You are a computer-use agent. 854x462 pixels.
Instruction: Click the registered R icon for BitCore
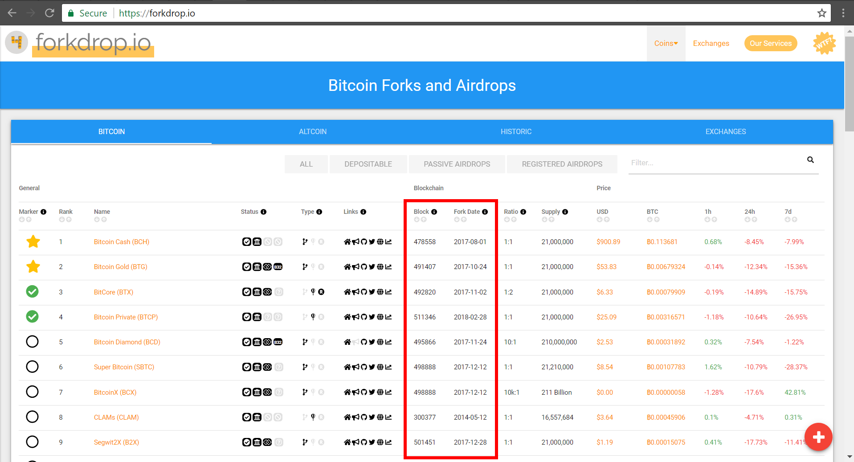point(321,292)
